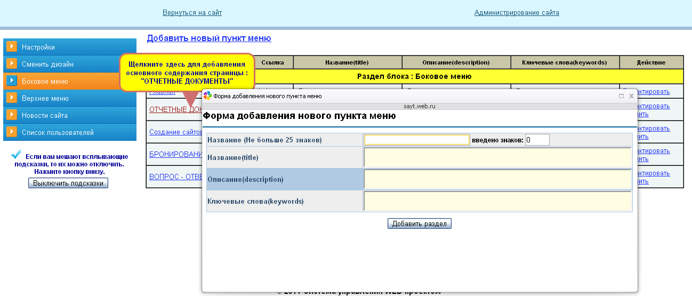Follow the Вернуться на сайт link
Screen dimensions: 692x296
[x=192, y=12]
